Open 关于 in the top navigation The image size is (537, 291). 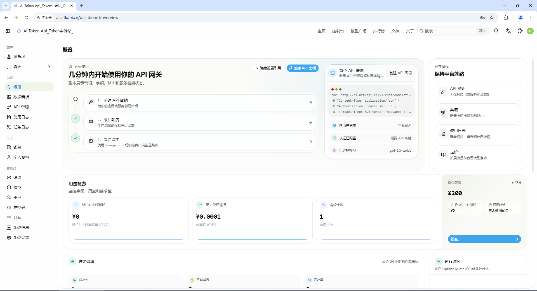pyautogui.click(x=410, y=31)
